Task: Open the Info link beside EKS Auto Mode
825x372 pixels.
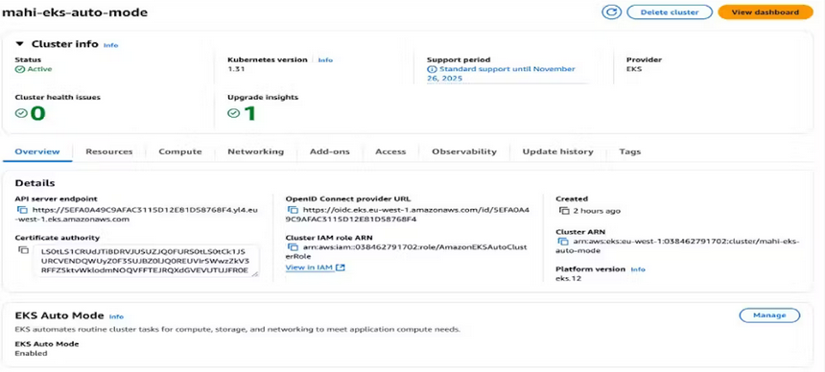Action: click(x=116, y=316)
